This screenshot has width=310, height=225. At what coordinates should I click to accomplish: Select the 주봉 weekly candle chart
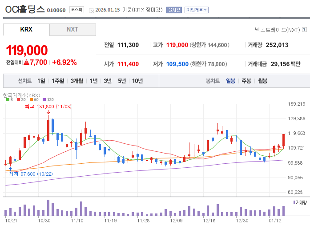(x=246, y=81)
